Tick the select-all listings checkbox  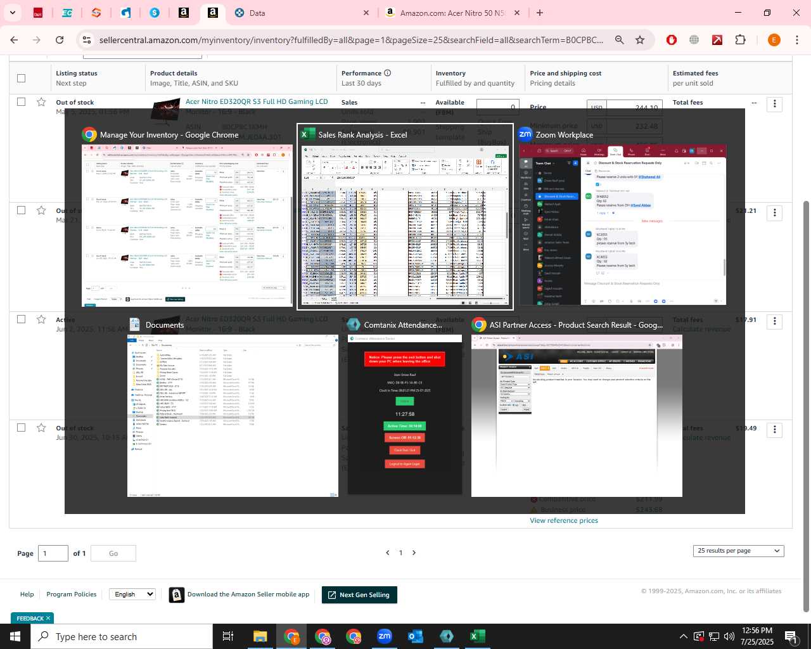pyautogui.click(x=22, y=78)
